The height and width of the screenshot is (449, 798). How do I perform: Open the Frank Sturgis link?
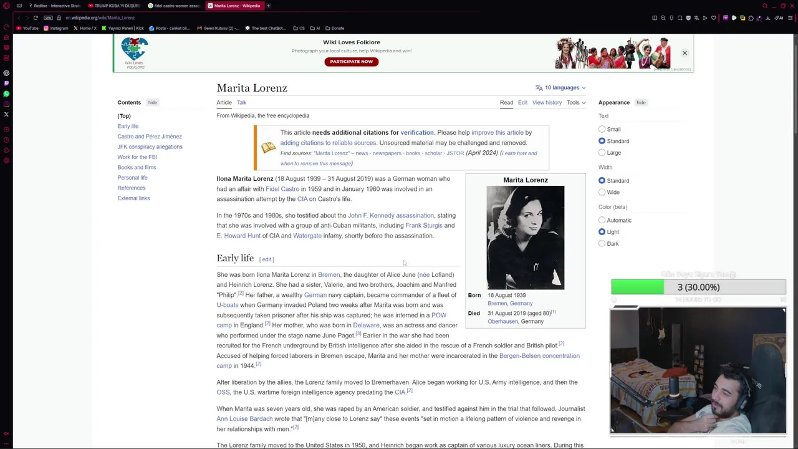click(x=424, y=225)
